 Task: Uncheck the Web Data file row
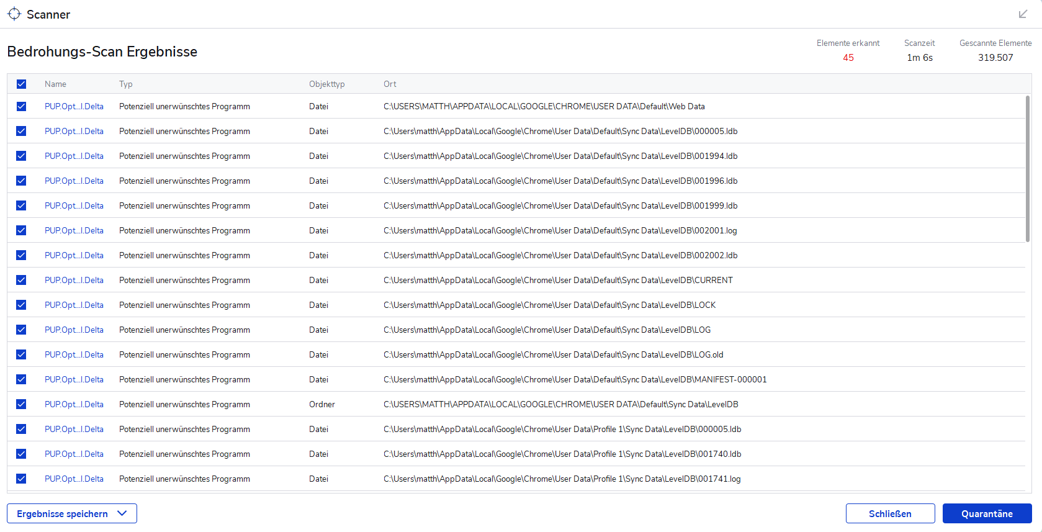[x=21, y=106]
